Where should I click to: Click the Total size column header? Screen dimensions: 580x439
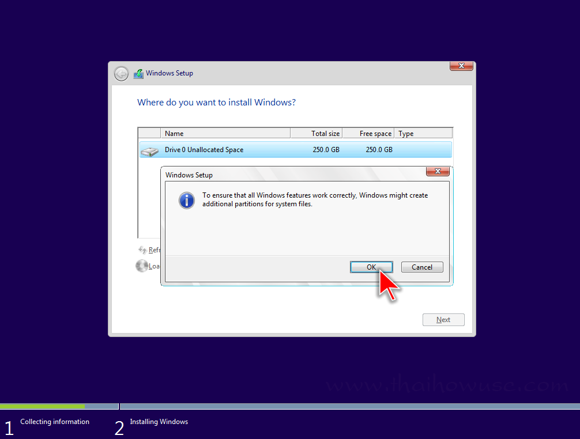coord(317,134)
